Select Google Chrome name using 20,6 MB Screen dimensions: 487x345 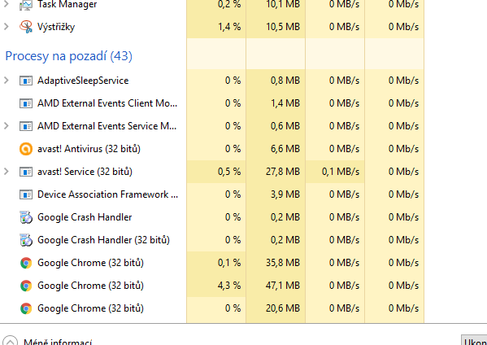tap(90, 308)
